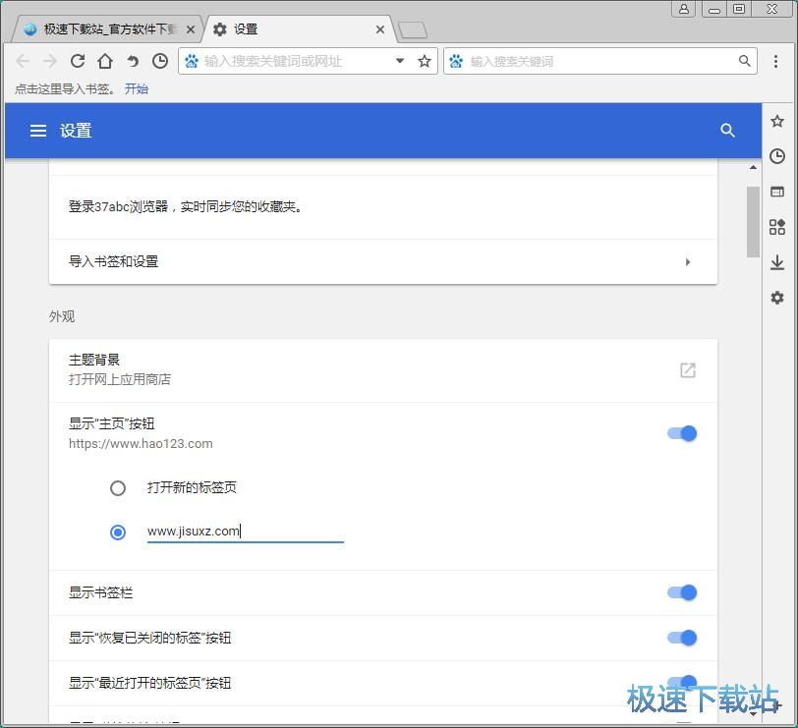798x728 pixels.
Task: View browsing history via clock sidebar icon
Action: pyautogui.click(x=776, y=155)
